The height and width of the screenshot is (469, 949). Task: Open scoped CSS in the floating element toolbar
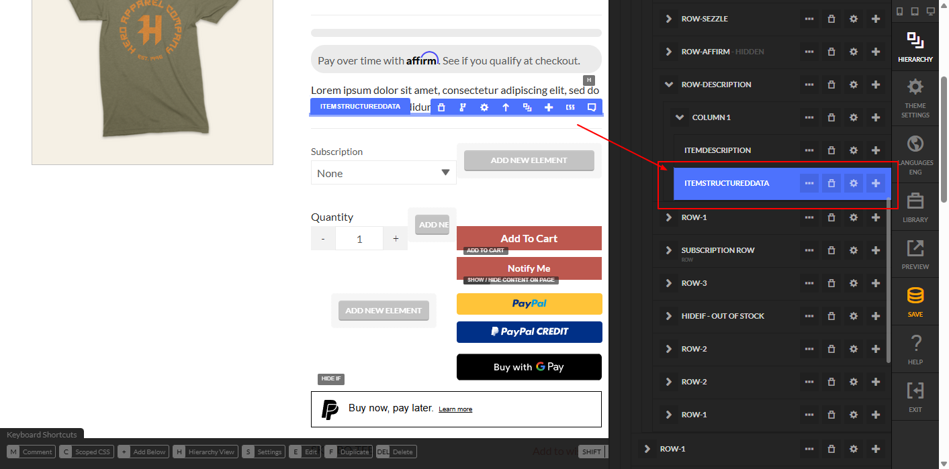(570, 107)
